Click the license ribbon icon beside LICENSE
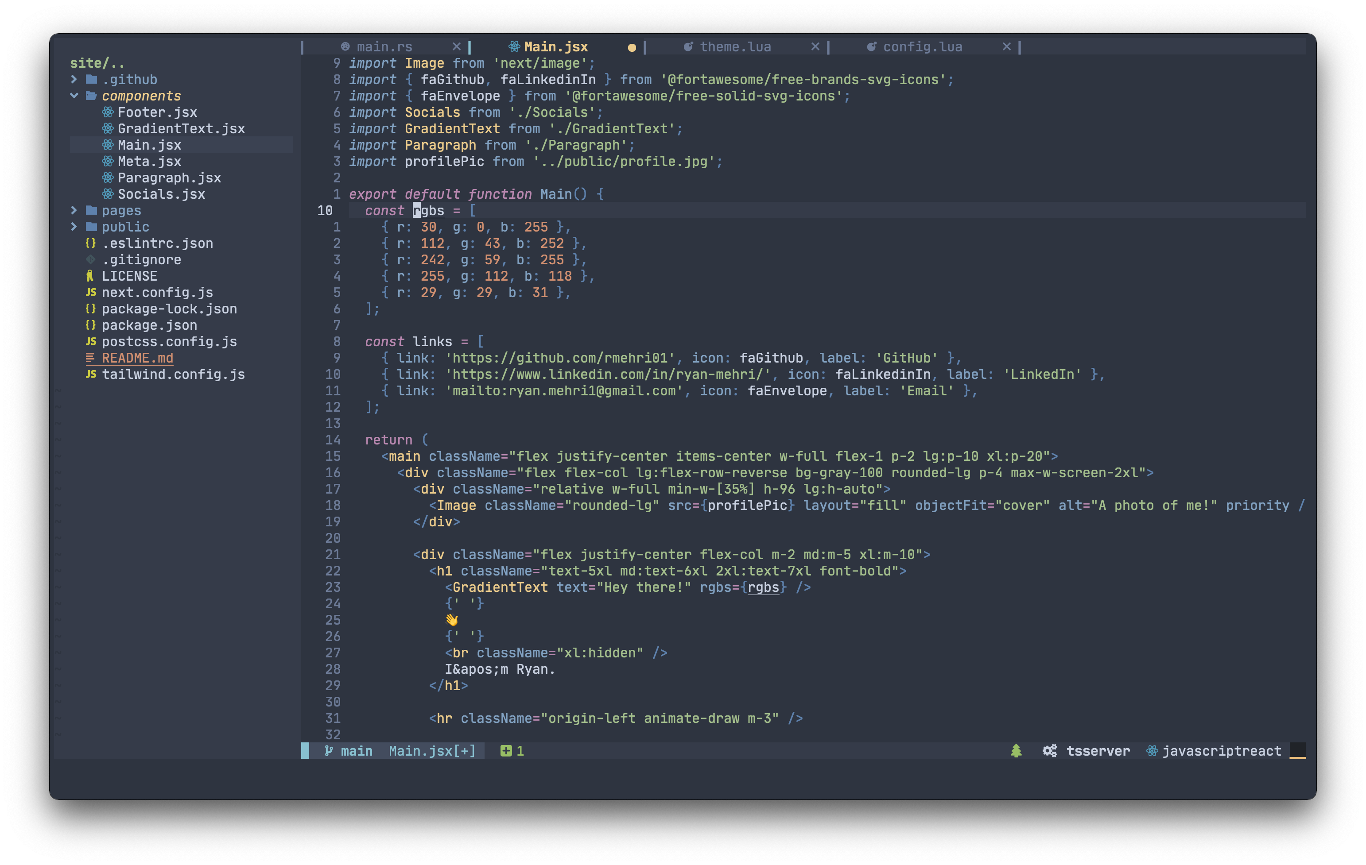This screenshot has width=1366, height=865. pyautogui.click(x=90, y=276)
